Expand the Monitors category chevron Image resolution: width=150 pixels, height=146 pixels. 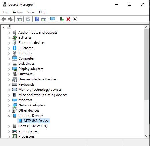pos(9,100)
